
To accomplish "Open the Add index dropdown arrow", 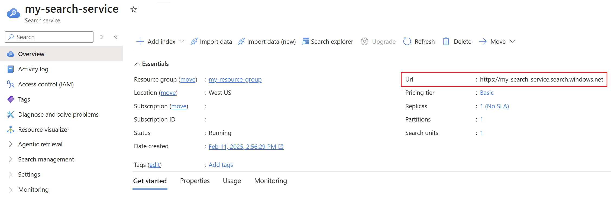I will coord(182,41).
